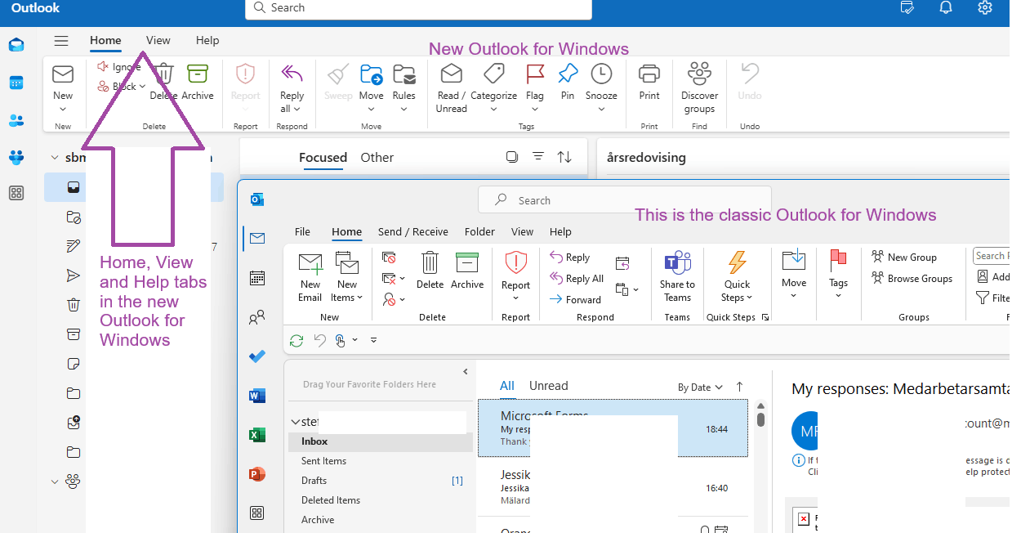1012x533 pixels.
Task: Open Rules in new Outlook ribbon
Action: coord(403,88)
